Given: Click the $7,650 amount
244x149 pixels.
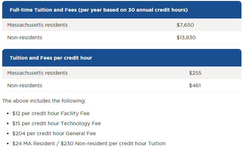Looking at the screenshot, I should click(x=185, y=25).
